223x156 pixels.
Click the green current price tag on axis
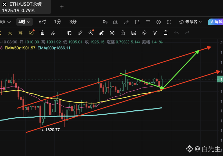coord(220,79)
